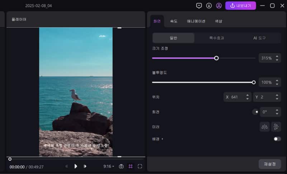The width and height of the screenshot is (287, 174).
Task: Take a snapshot with the camera icon
Action: tap(121, 166)
